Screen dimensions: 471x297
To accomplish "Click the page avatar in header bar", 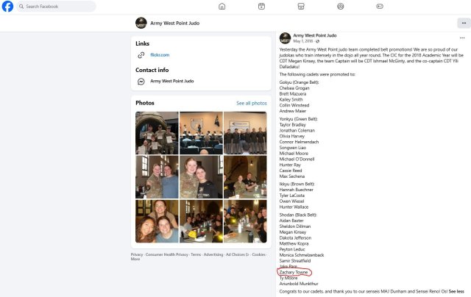I will (141, 23).
